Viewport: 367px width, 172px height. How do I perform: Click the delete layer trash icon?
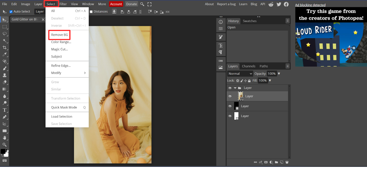pos(287,162)
